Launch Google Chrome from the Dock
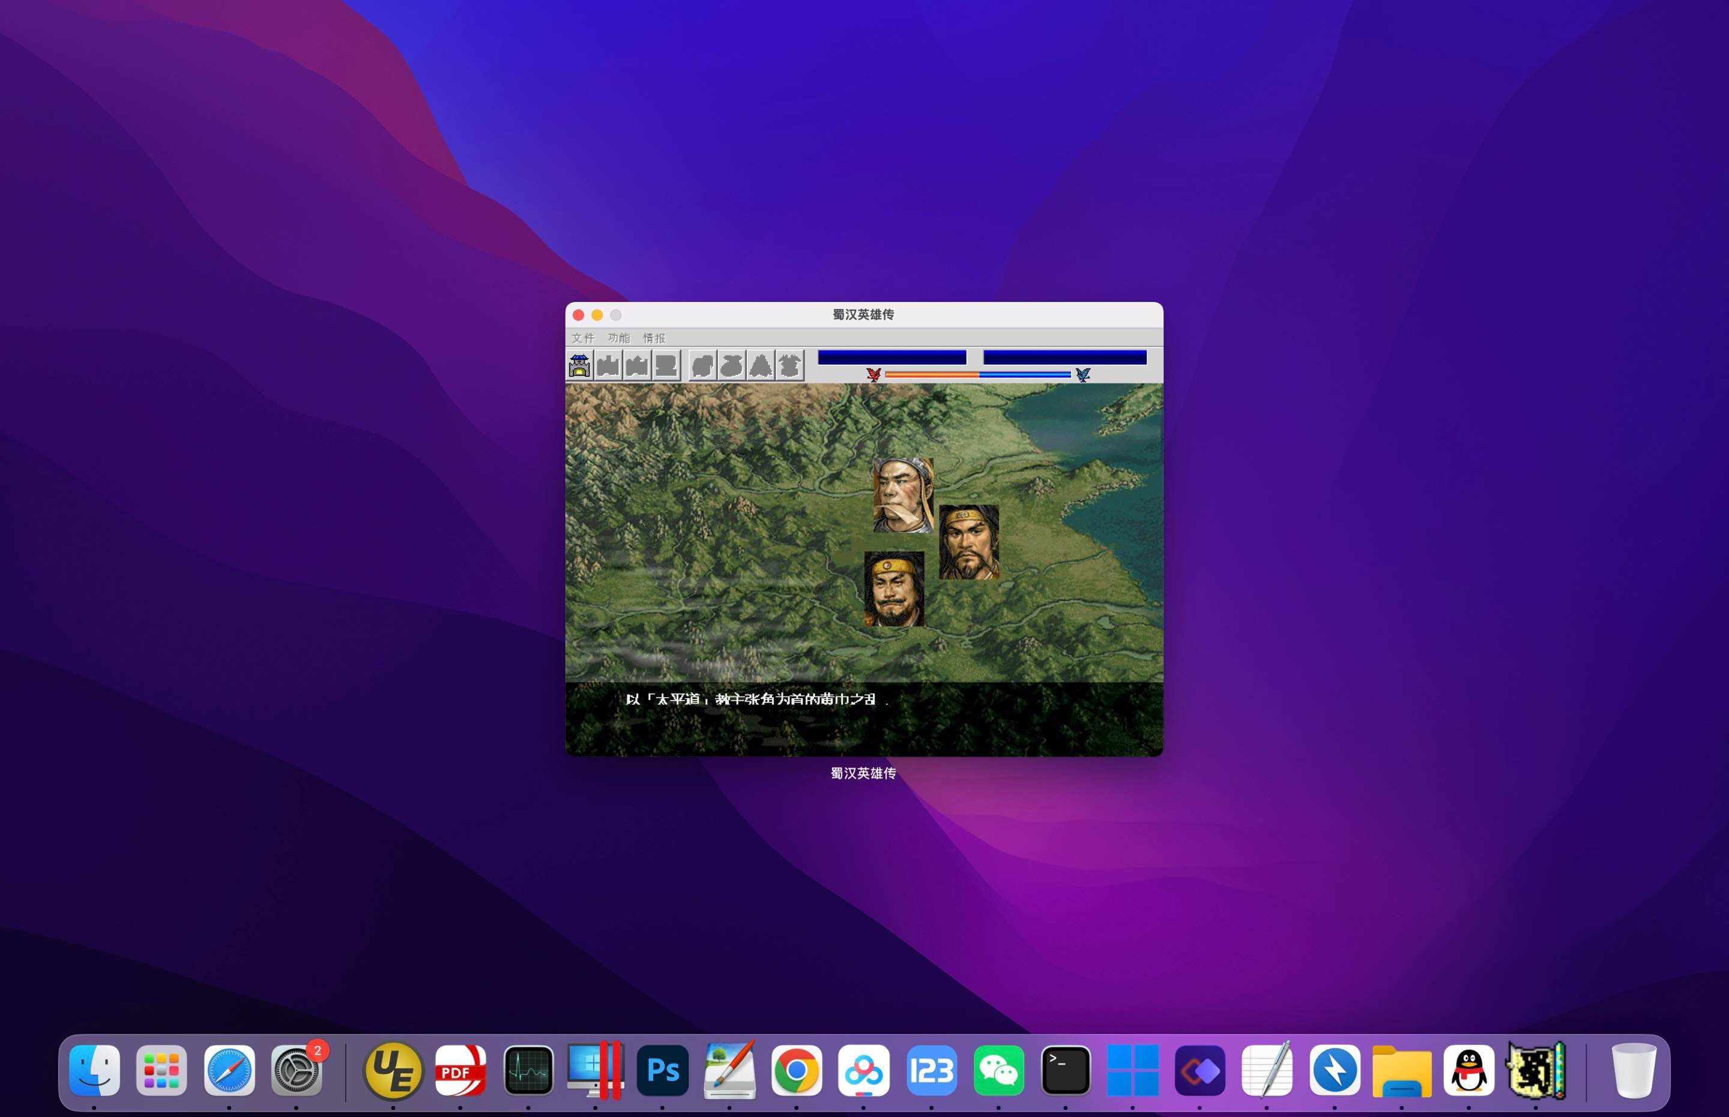1729x1117 pixels. click(796, 1070)
